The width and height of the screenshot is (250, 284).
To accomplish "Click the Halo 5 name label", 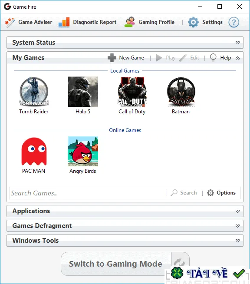I will (83, 112).
